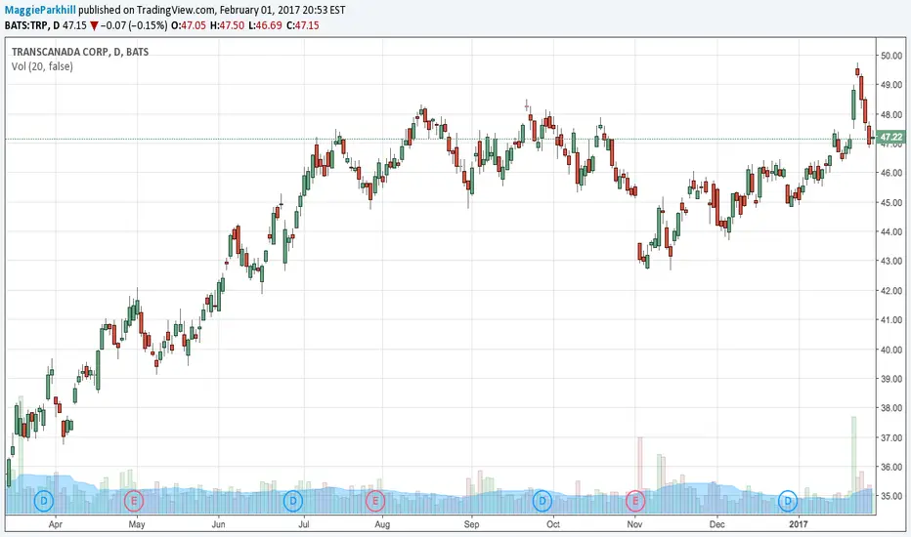Screen dimensions: 911x537
Task: Click the Jul label on time axis
Action: coord(303,525)
